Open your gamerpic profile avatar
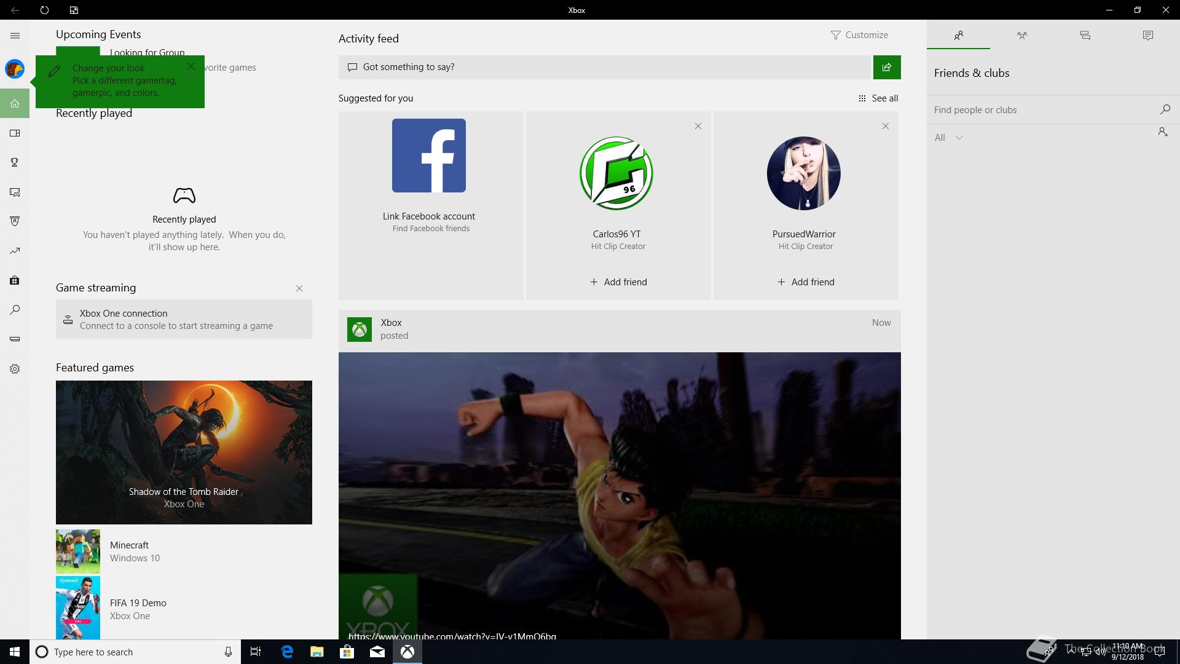The width and height of the screenshot is (1180, 664). point(15,69)
